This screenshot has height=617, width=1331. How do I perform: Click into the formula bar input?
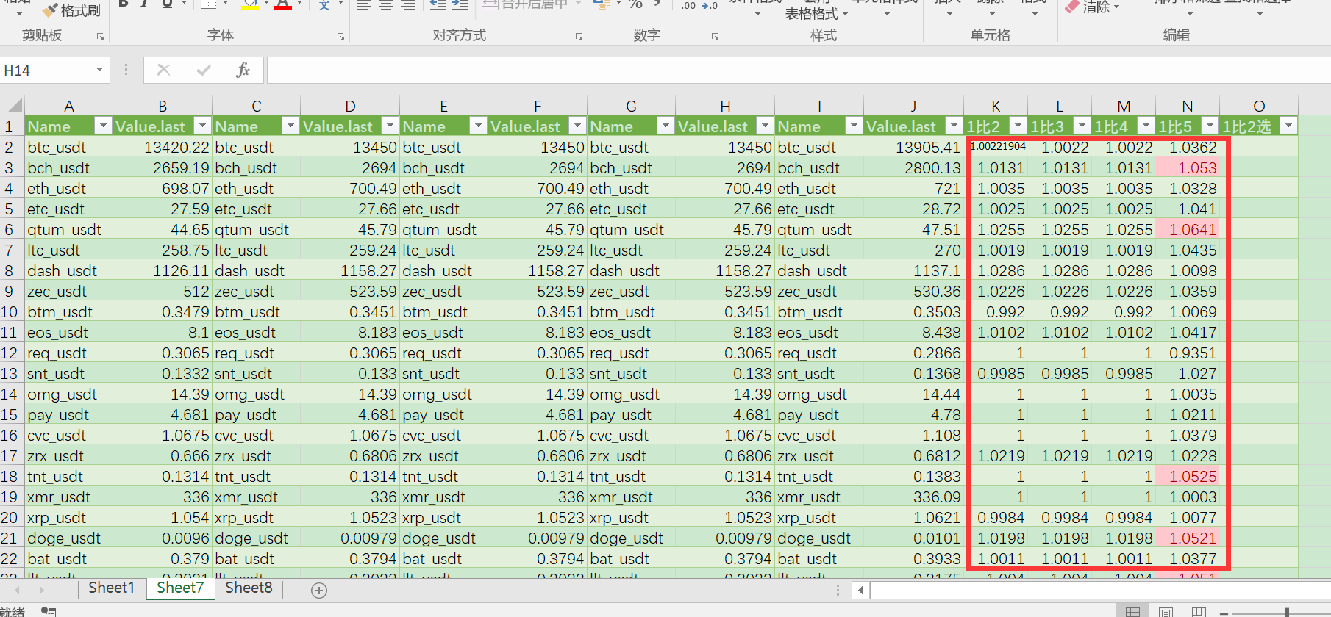[799, 71]
